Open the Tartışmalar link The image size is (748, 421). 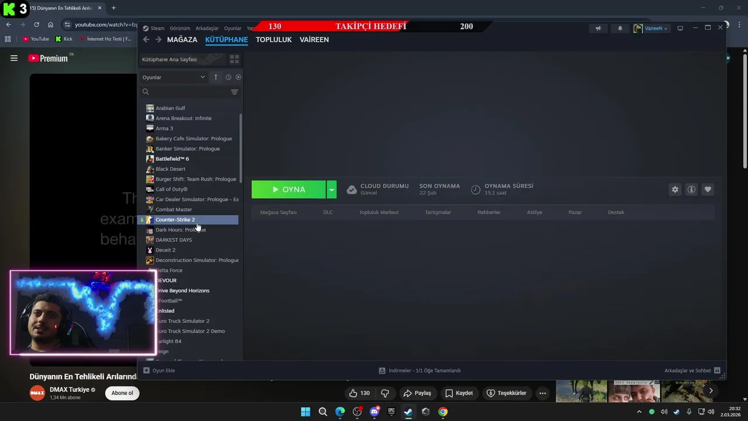pyautogui.click(x=438, y=212)
